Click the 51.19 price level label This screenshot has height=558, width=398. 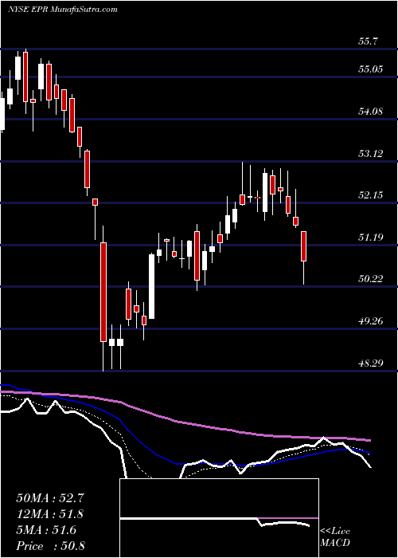[371, 237]
